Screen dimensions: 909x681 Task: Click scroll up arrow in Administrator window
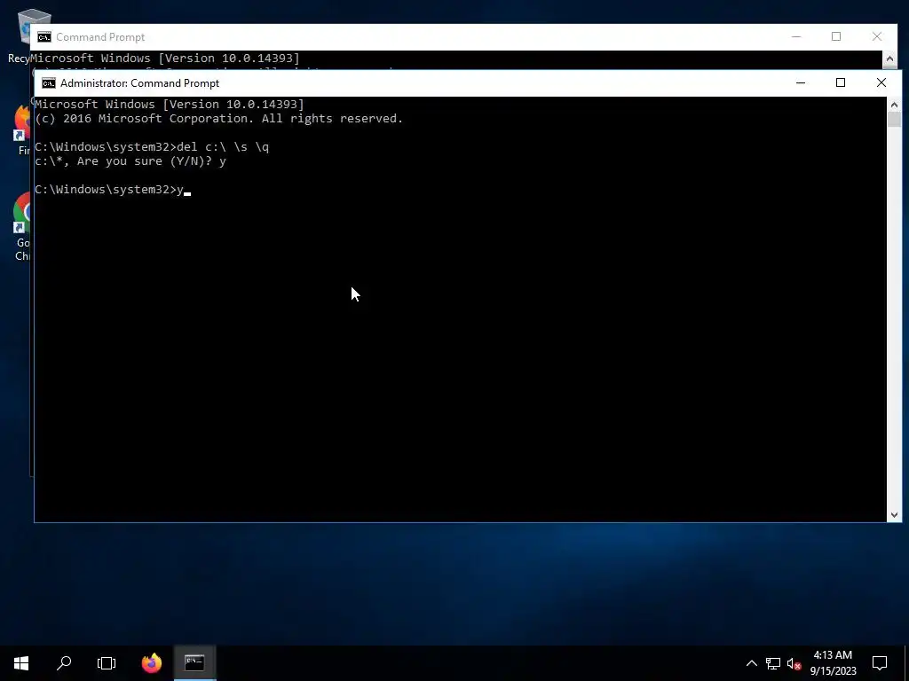pyautogui.click(x=894, y=105)
